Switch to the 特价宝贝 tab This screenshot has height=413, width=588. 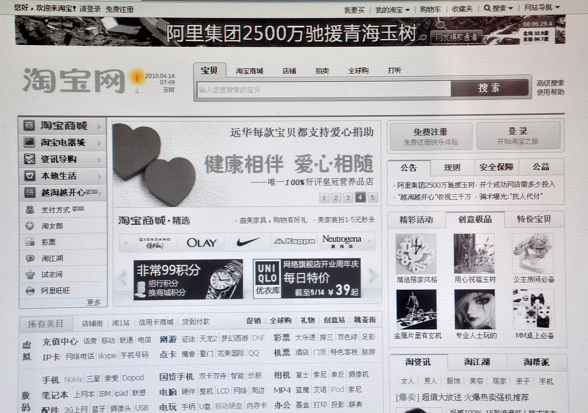coord(534,219)
